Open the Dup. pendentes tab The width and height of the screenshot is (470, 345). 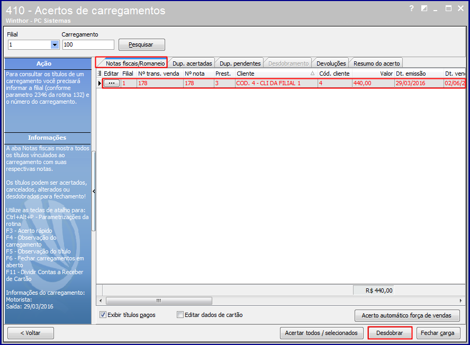tap(240, 63)
